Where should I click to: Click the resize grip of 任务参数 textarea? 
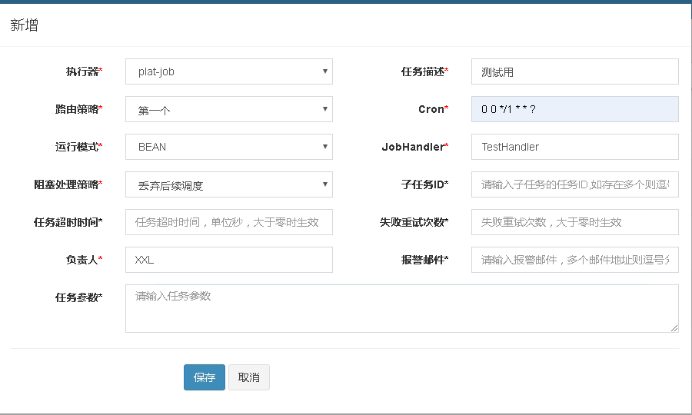click(674, 328)
